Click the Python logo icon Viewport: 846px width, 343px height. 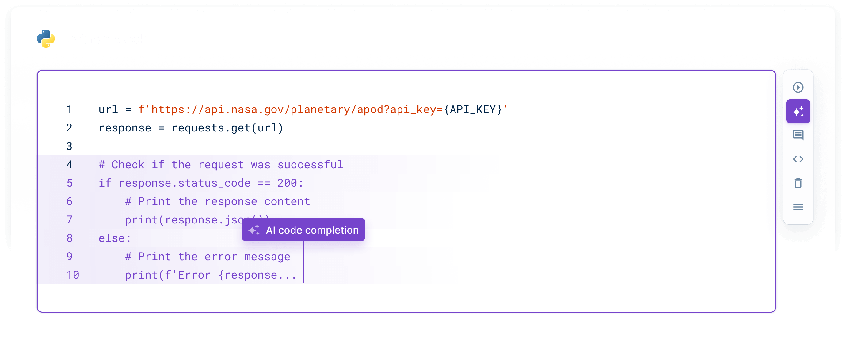point(46,38)
